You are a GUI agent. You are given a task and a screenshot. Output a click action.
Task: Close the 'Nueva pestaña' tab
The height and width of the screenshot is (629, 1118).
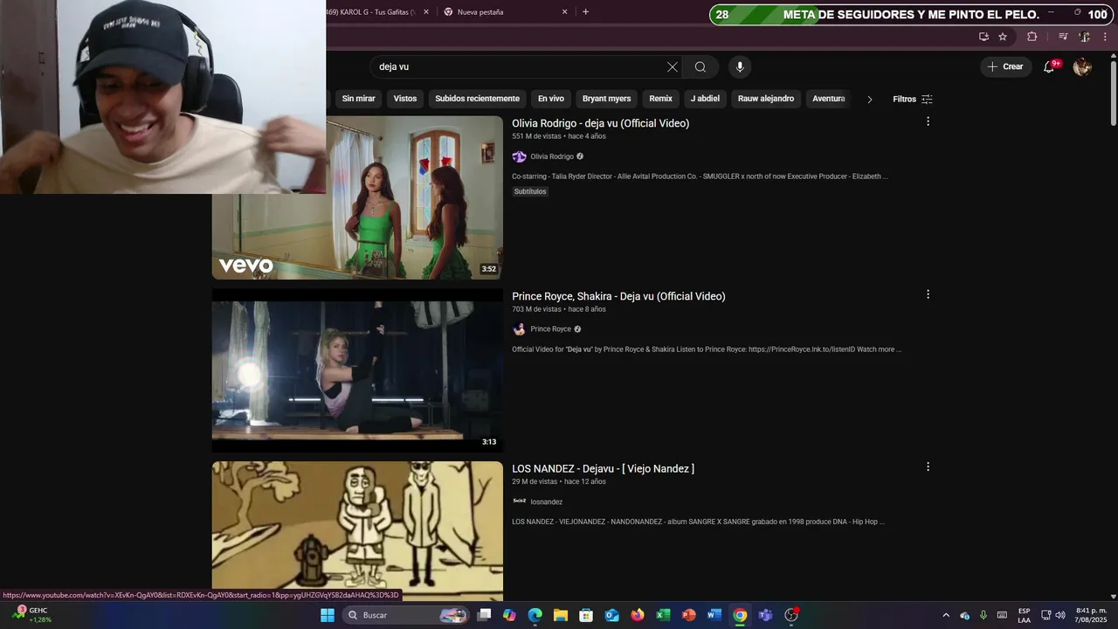[x=564, y=12]
